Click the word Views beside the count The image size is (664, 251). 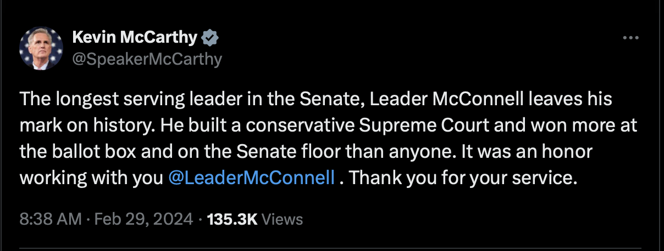[283, 220]
